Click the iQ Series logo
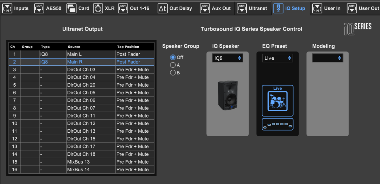 tap(358, 28)
